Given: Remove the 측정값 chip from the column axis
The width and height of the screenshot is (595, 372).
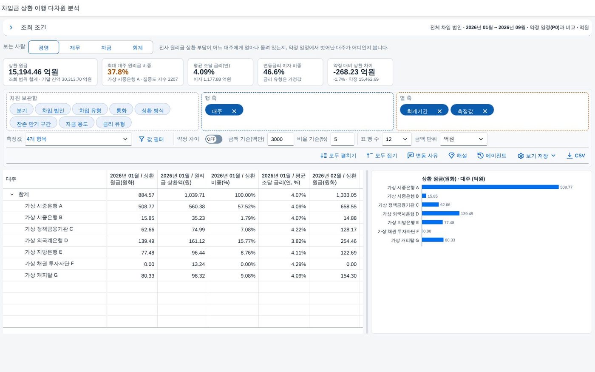Looking at the screenshot, I should (x=485, y=111).
